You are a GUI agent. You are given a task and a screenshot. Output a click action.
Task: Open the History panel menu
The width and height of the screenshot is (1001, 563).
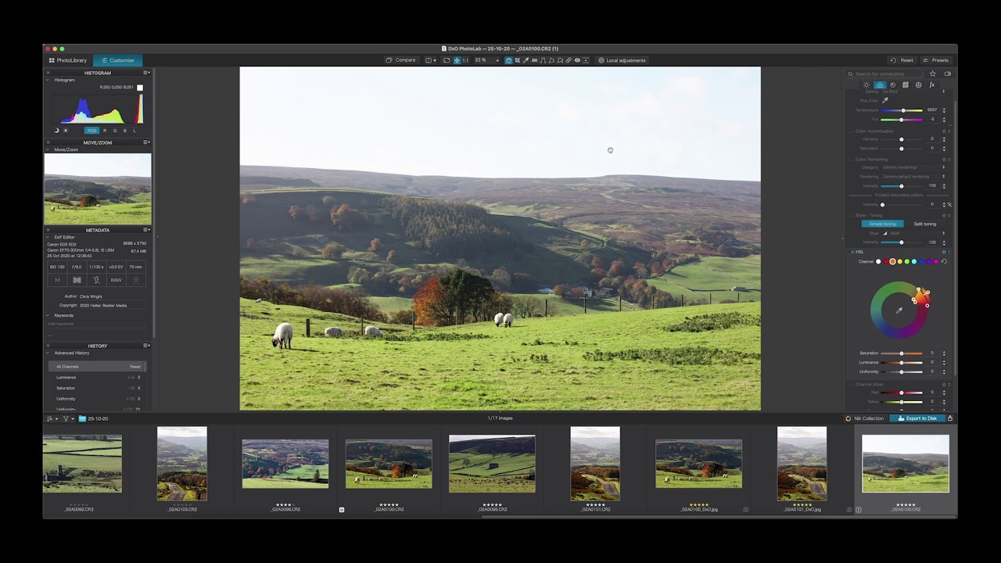coord(146,346)
